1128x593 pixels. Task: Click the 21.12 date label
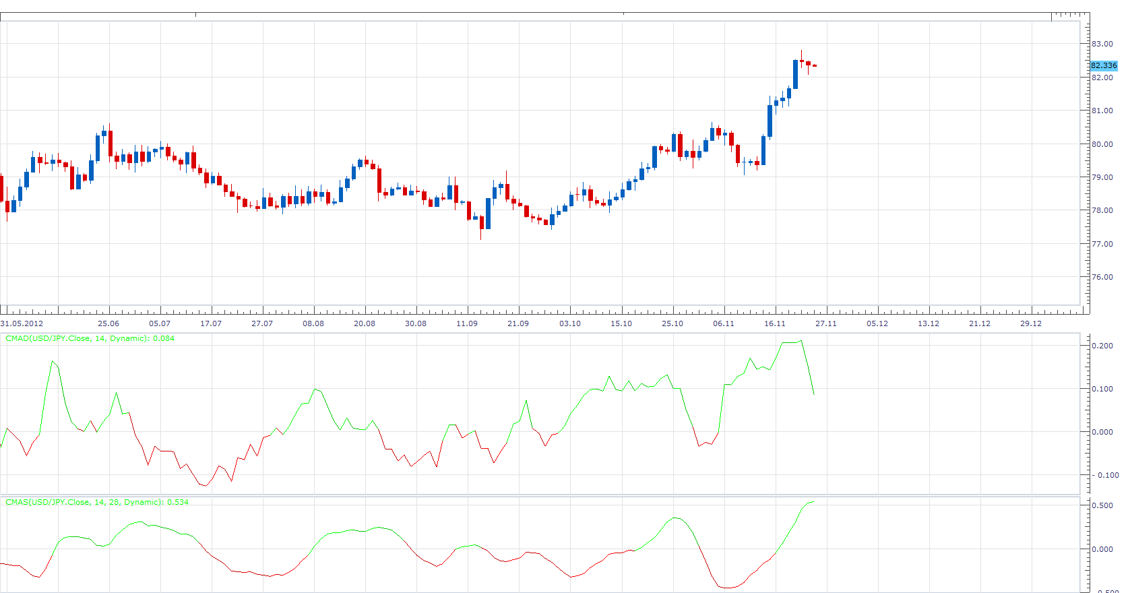coord(980,323)
